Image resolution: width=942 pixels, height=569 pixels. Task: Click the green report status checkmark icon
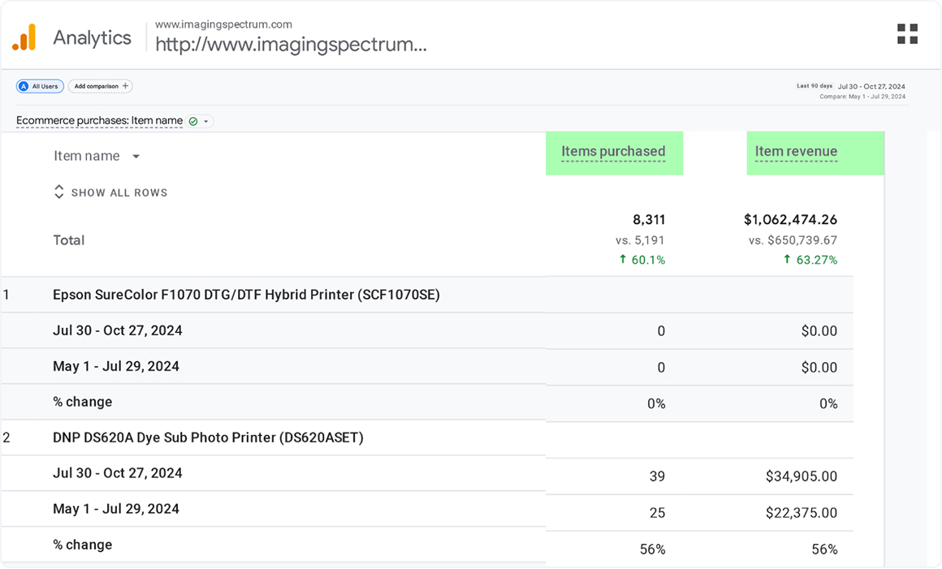pyautogui.click(x=193, y=121)
